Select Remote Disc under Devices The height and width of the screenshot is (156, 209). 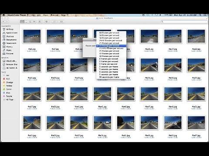10,65
